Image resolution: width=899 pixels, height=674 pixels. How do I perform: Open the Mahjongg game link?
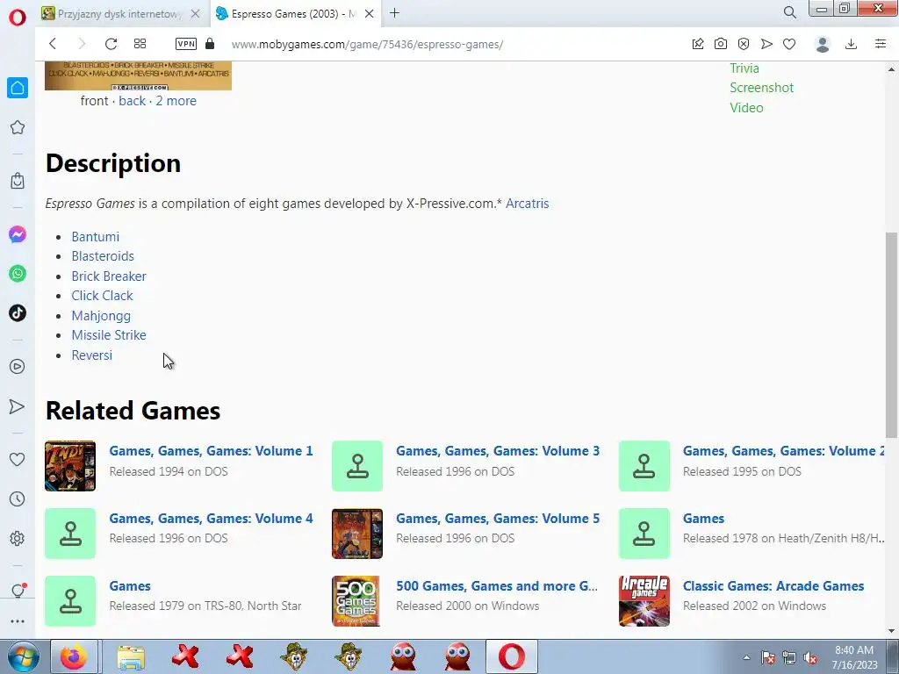pos(101,316)
